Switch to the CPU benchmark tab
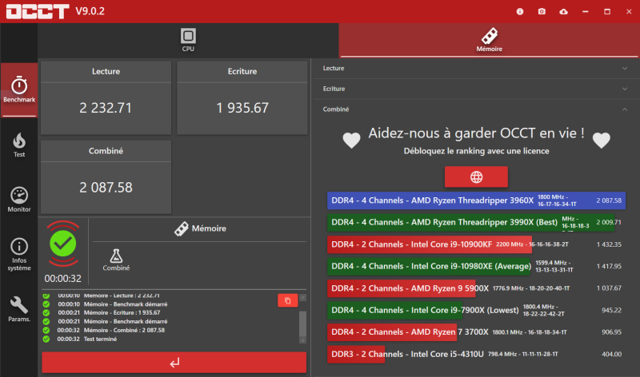640x377 pixels. click(188, 40)
